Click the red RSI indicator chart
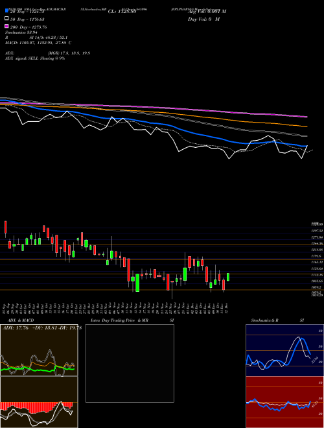 284,402
